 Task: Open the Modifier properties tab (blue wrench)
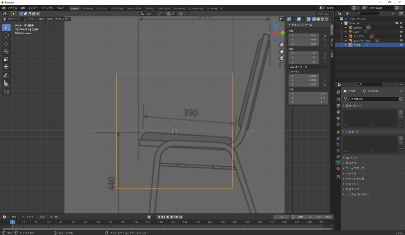(x=338, y=138)
